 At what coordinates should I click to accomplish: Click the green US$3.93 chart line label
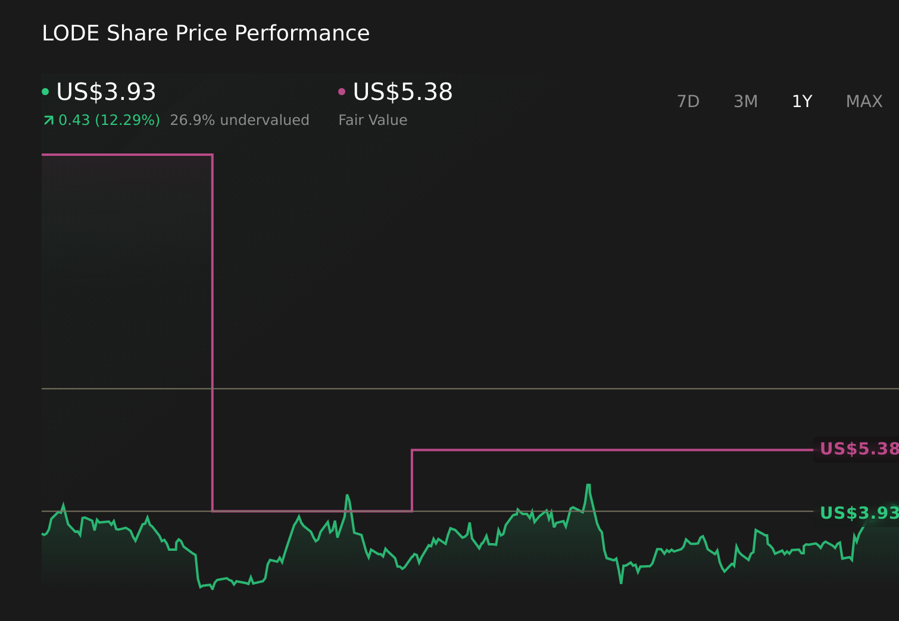coord(859,513)
